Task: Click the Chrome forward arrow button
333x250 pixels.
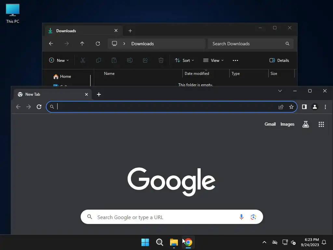Action: tap(29, 107)
